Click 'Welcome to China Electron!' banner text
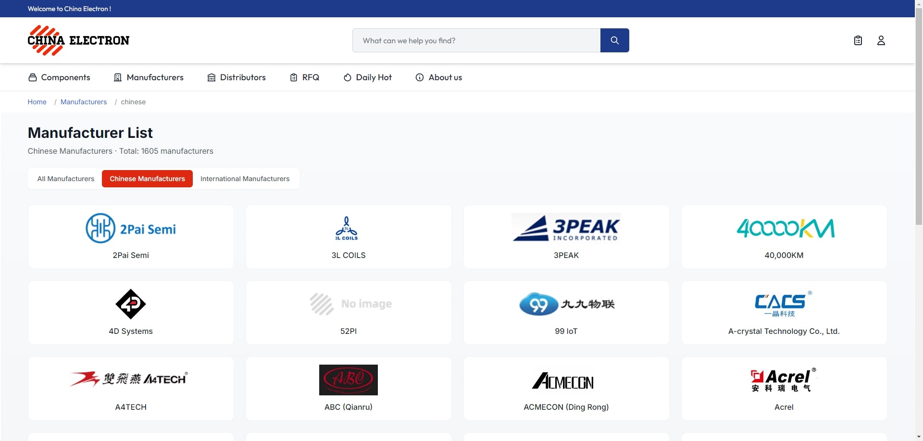 [69, 9]
